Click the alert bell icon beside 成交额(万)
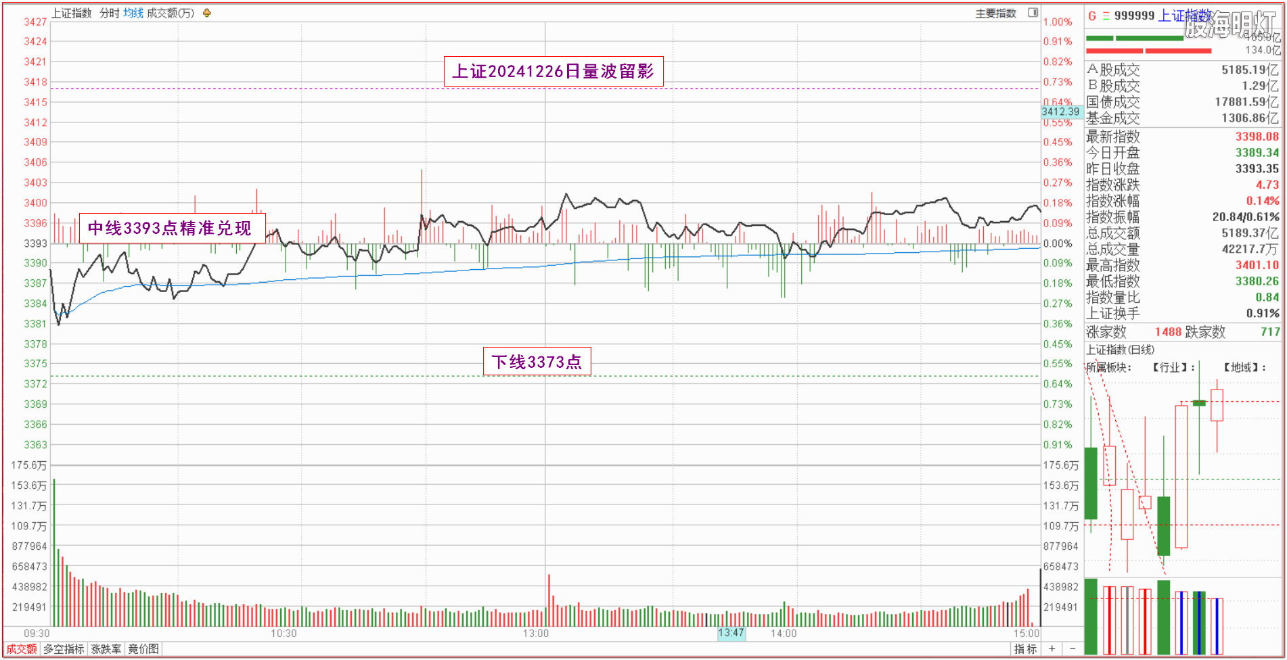1287x660 pixels. point(207,13)
